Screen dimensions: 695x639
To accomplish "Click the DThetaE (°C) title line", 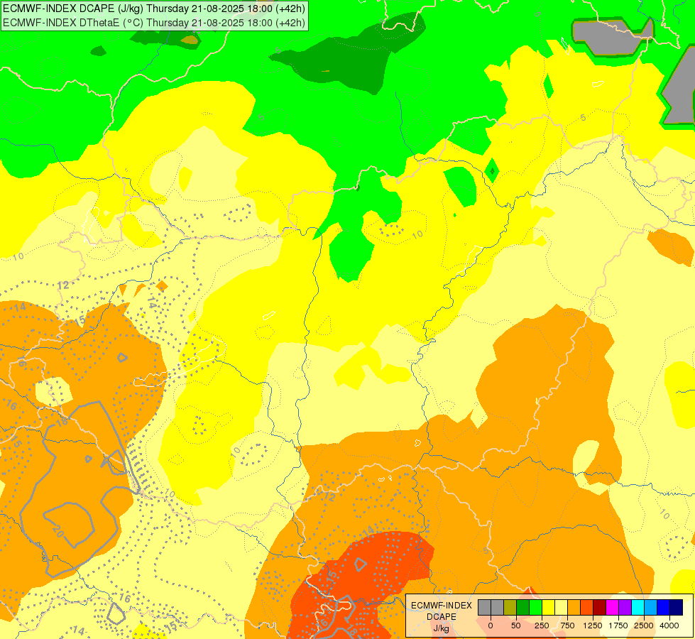I will point(153,23).
